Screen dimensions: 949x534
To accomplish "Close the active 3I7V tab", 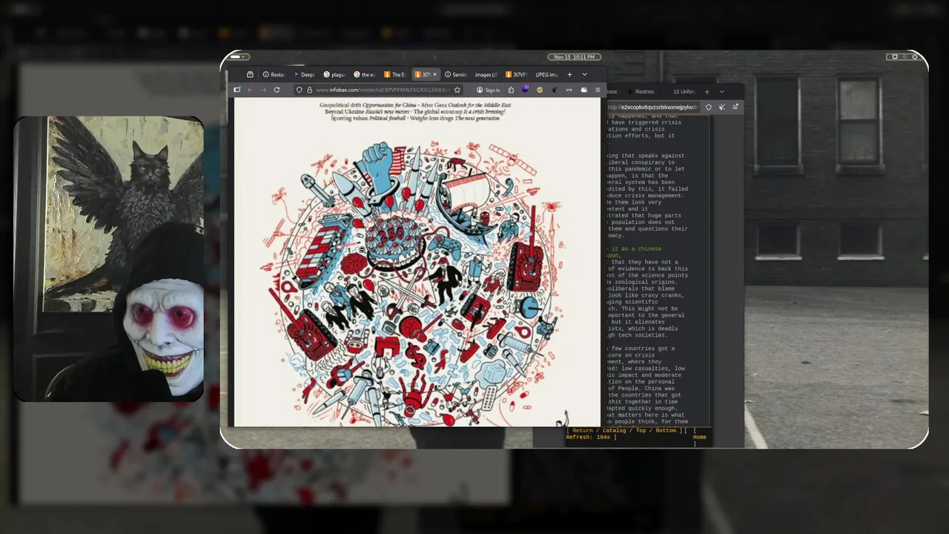I will click(434, 74).
